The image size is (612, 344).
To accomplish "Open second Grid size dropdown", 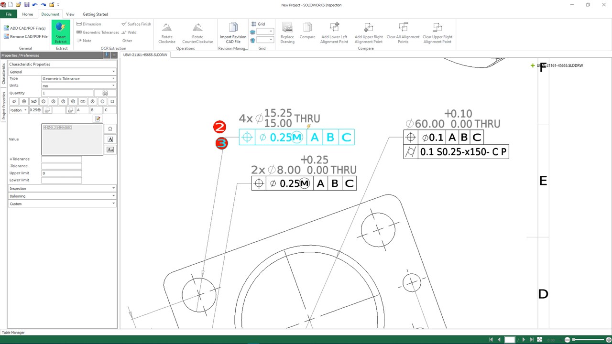I will 265,40.
